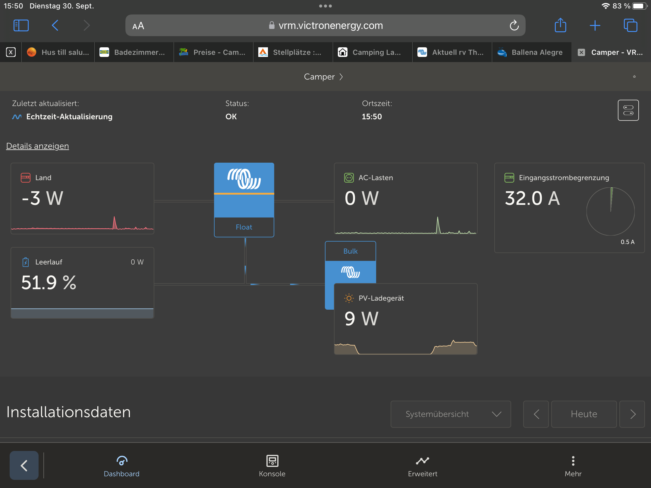The width and height of the screenshot is (651, 488).
Task: Open Safari sidebar panel icon
Action: (21, 26)
